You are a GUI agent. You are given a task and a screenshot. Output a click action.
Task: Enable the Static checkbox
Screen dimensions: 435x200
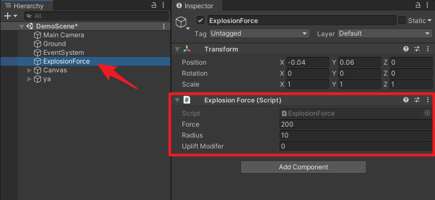point(402,20)
